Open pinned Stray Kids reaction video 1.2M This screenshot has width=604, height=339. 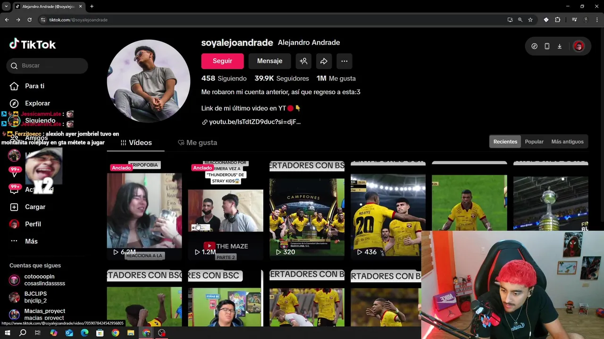226,210
